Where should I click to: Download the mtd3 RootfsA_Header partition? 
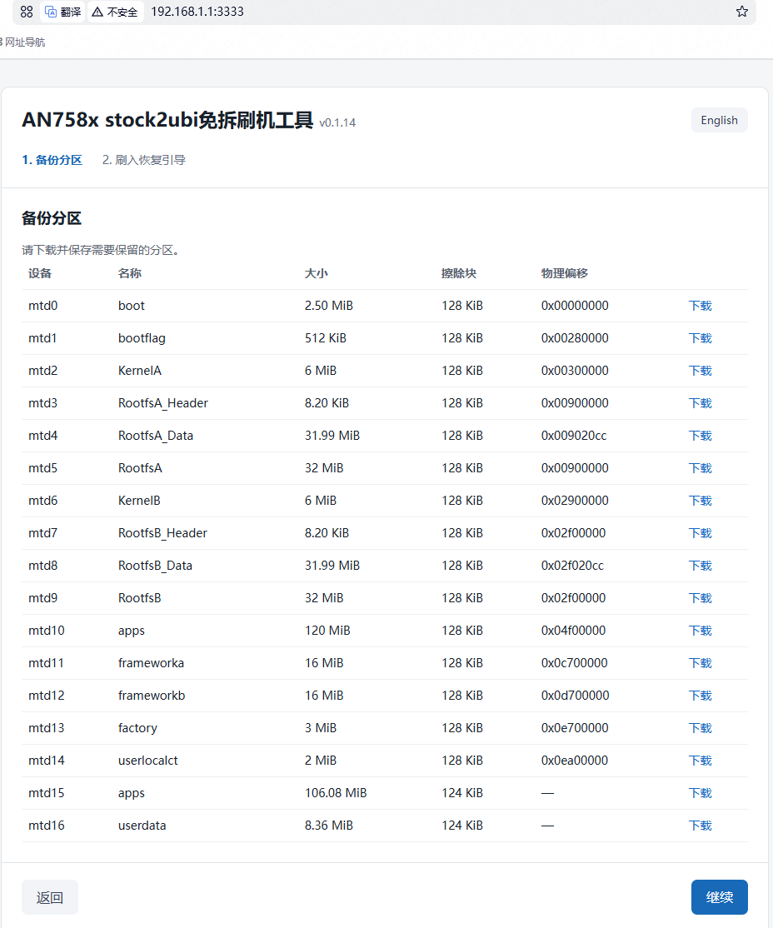click(x=701, y=404)
